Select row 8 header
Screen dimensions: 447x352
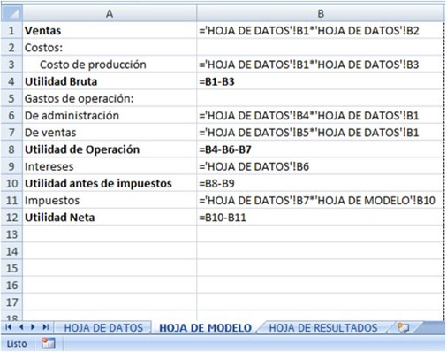pos(11,149)
